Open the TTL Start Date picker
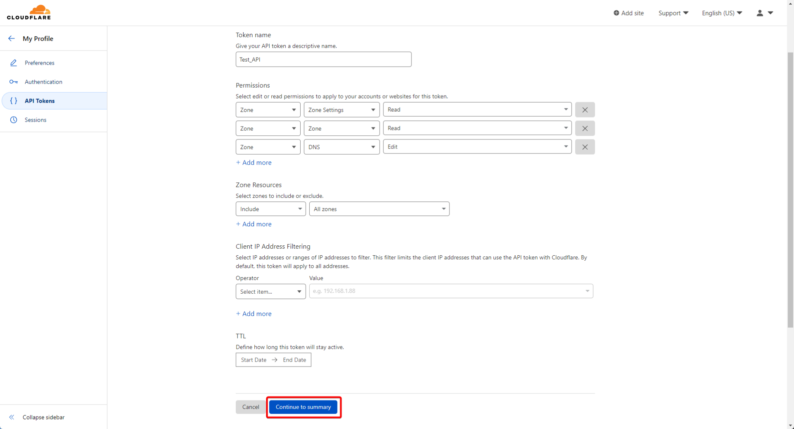 coord(254,360)
